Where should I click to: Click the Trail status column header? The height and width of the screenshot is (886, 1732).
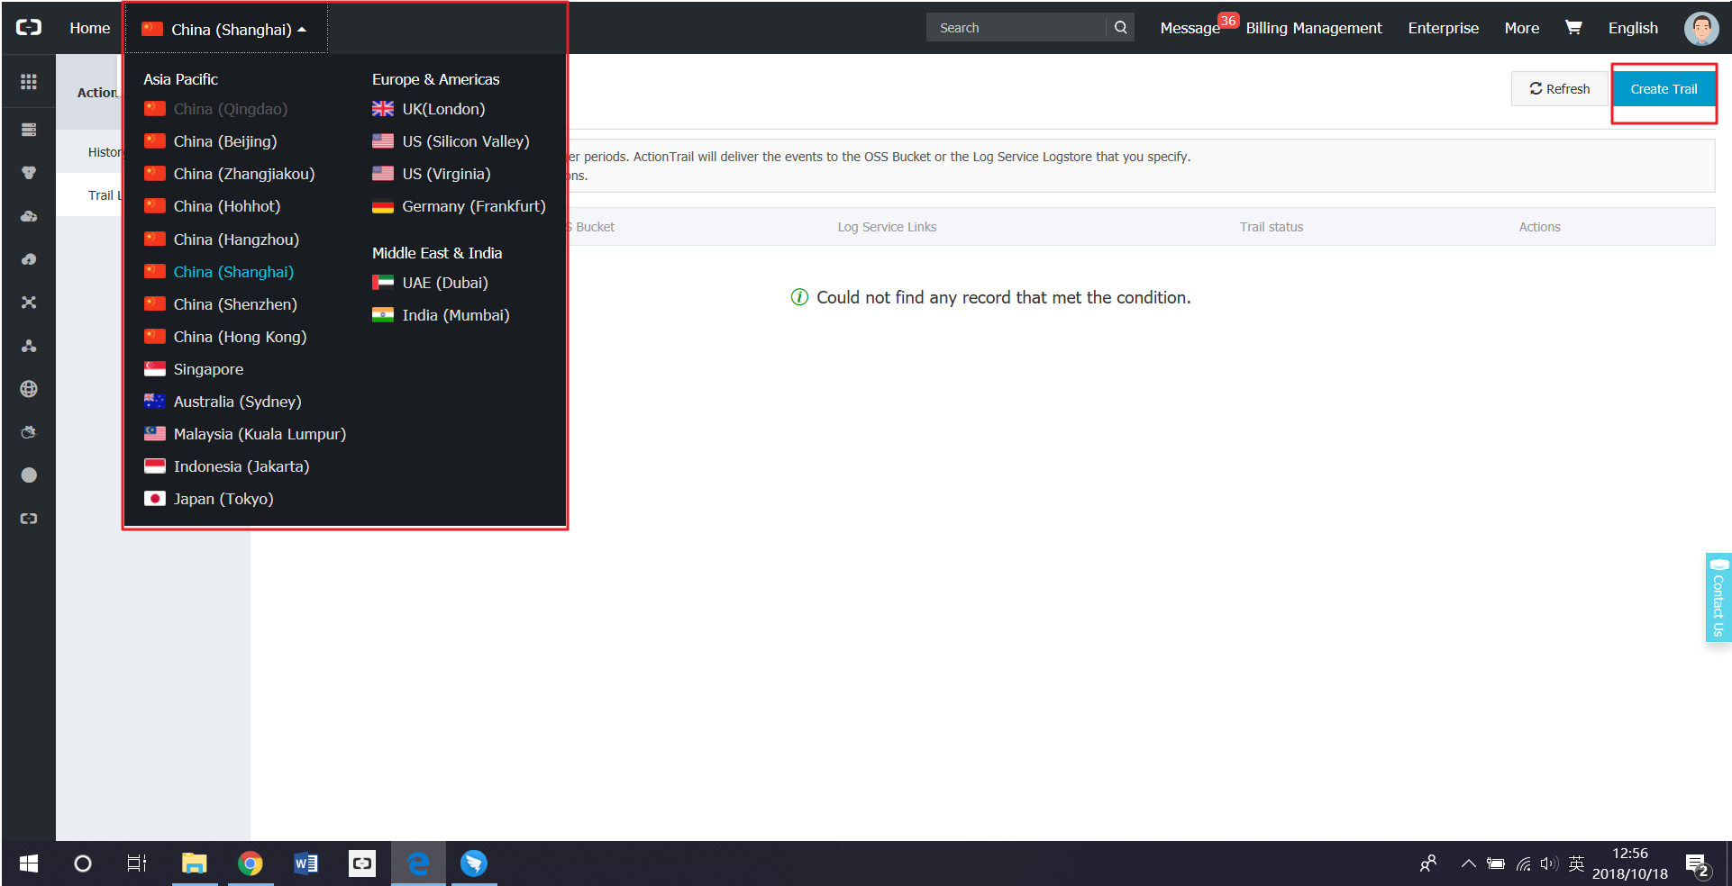point(1272,227)
